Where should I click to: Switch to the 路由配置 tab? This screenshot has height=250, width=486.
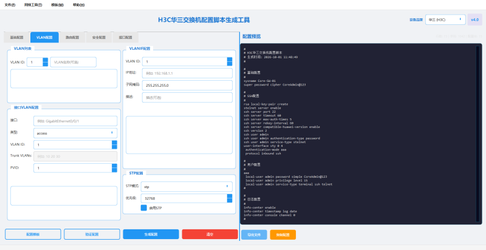(72, 38)
